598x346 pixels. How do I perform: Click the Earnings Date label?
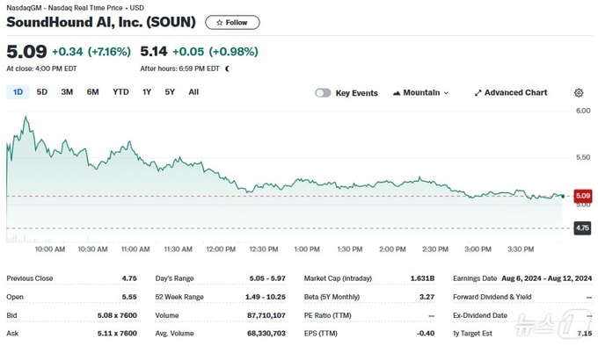point(475,278)
